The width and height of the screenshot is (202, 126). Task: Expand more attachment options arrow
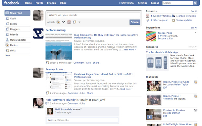coord(79,22)
